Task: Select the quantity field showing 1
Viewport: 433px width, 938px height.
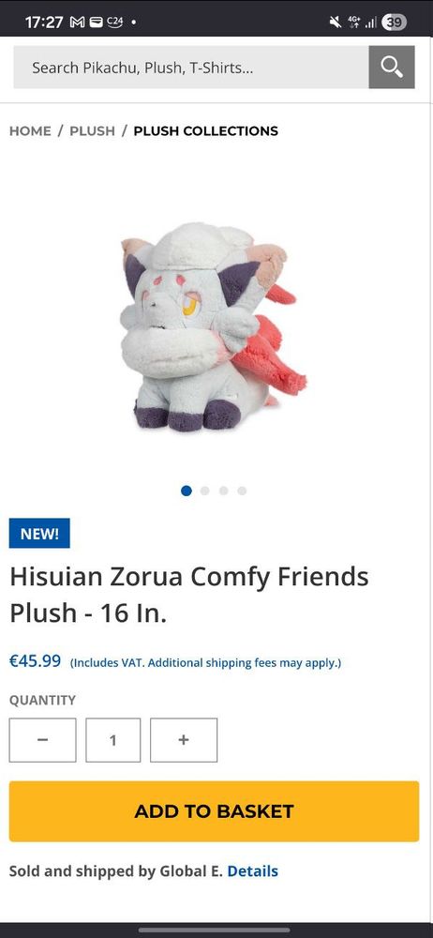Action: (x=113, y=740)
